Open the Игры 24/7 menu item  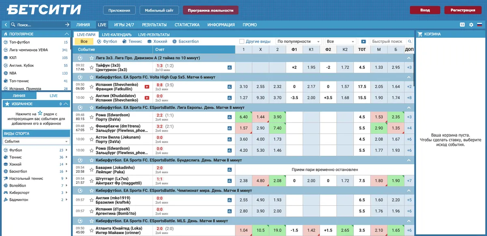[x=124, y=25]
